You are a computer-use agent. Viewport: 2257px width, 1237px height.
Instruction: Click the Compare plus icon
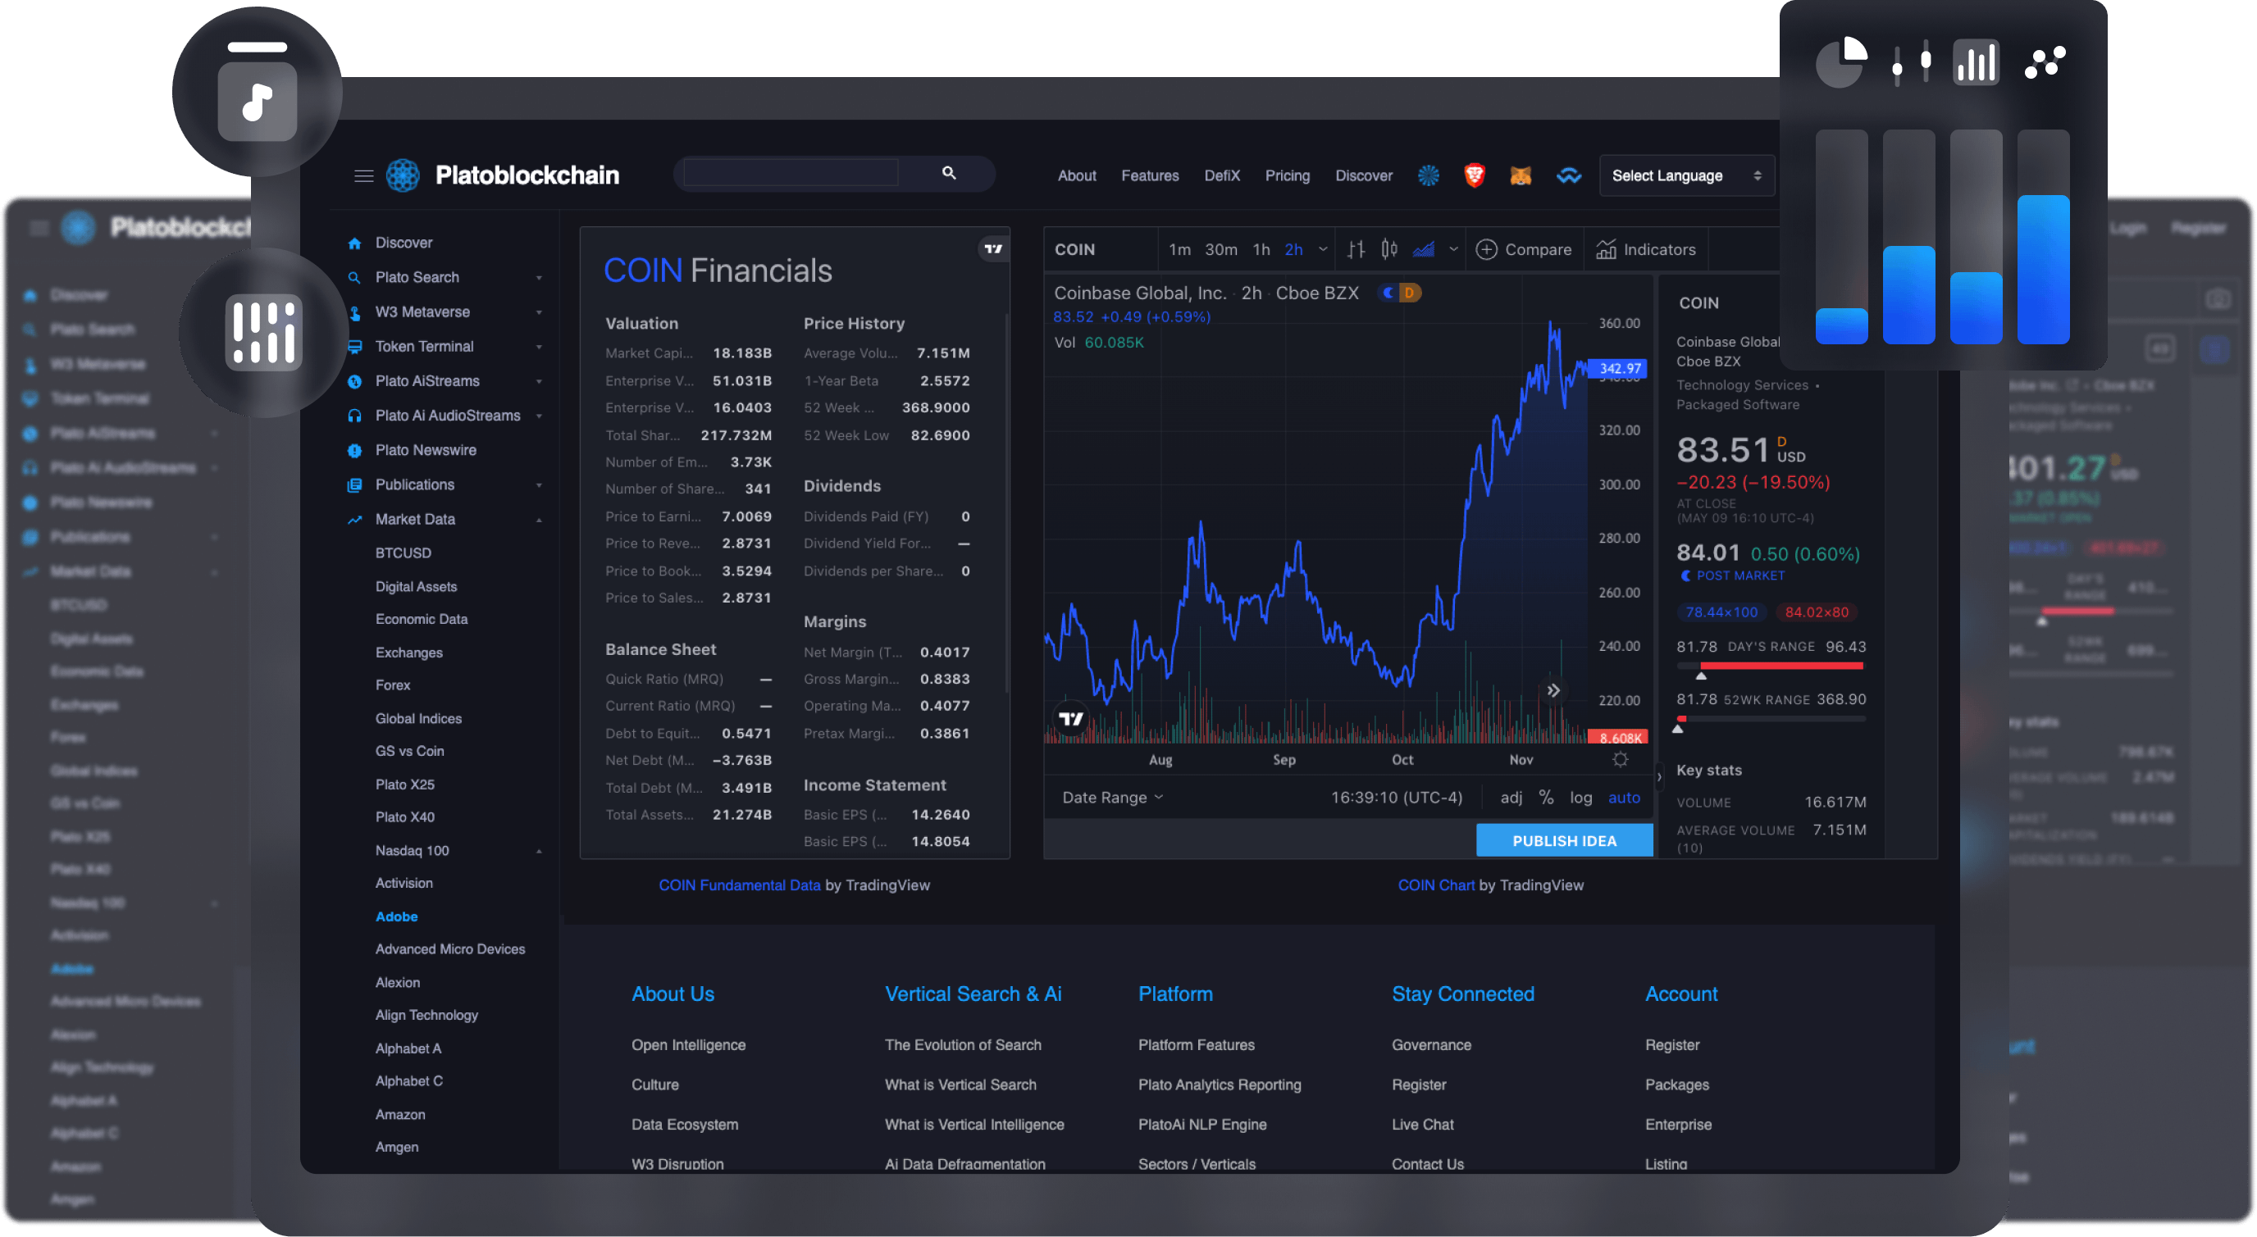pos(1486,250)
